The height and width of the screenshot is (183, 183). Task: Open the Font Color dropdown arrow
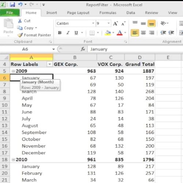click(125, 33)
